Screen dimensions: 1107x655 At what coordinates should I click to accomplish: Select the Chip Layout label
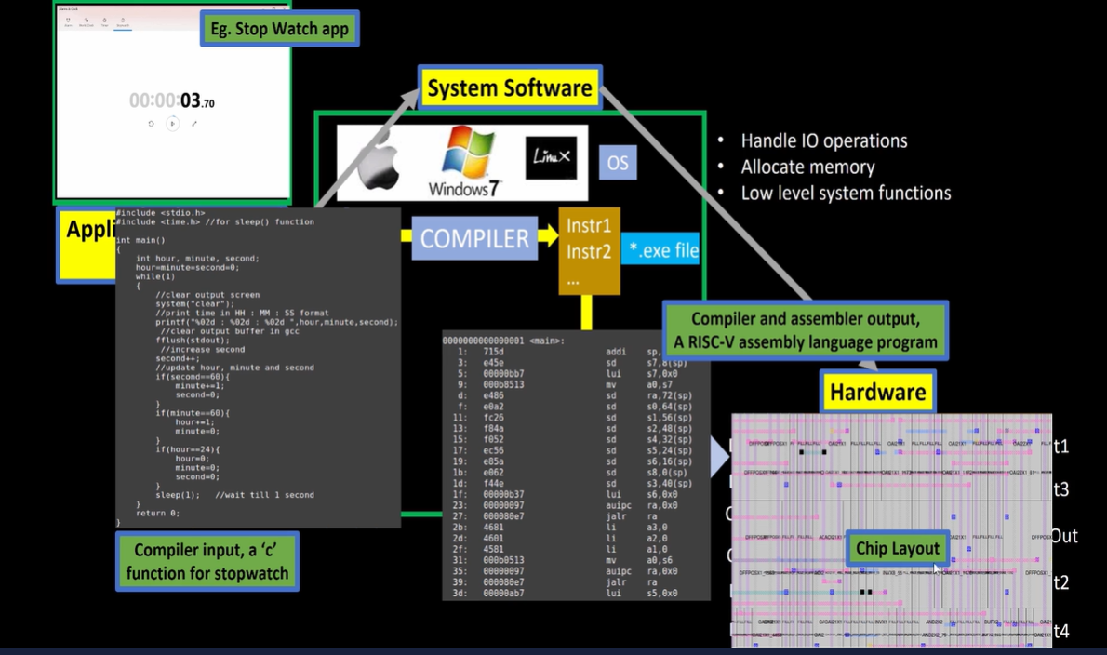[897, 549]
